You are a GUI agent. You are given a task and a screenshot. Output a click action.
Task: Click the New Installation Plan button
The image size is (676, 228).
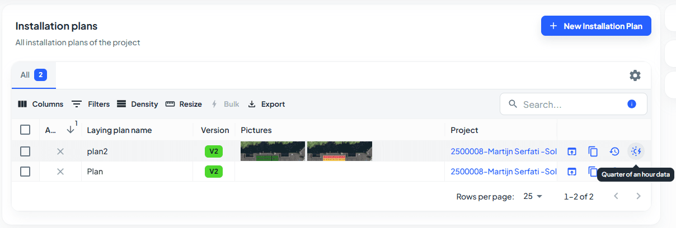point(596,26)
